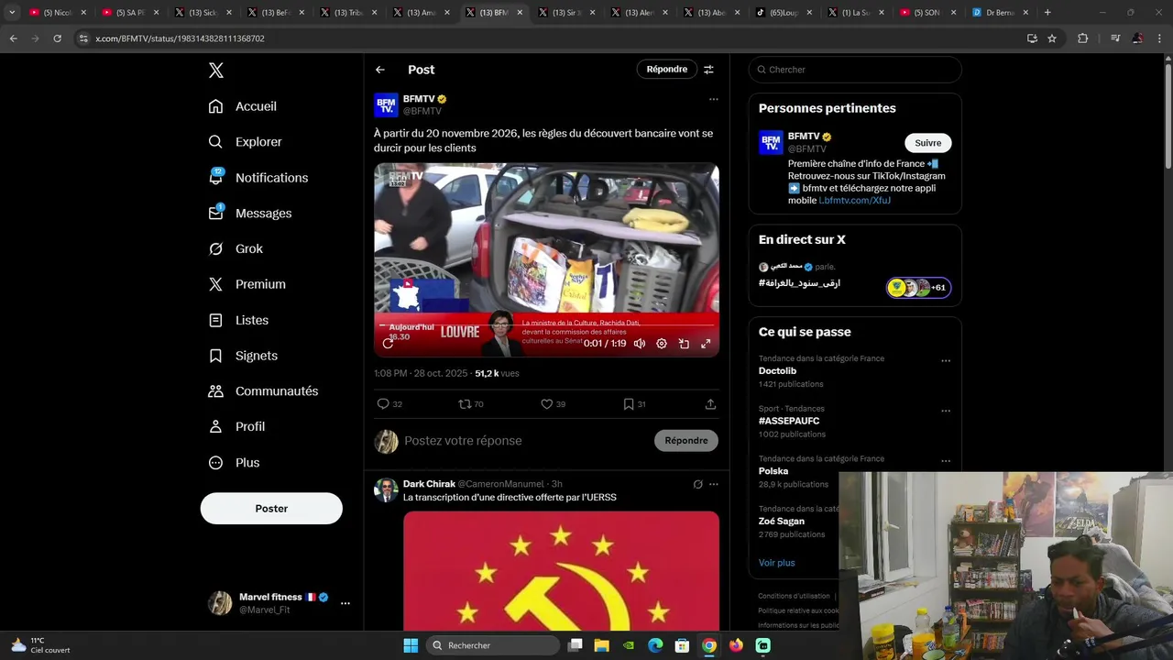Bookmark this page with star icon
The width and height of the screenshot is (1173, 660).
pos(1052,38)
